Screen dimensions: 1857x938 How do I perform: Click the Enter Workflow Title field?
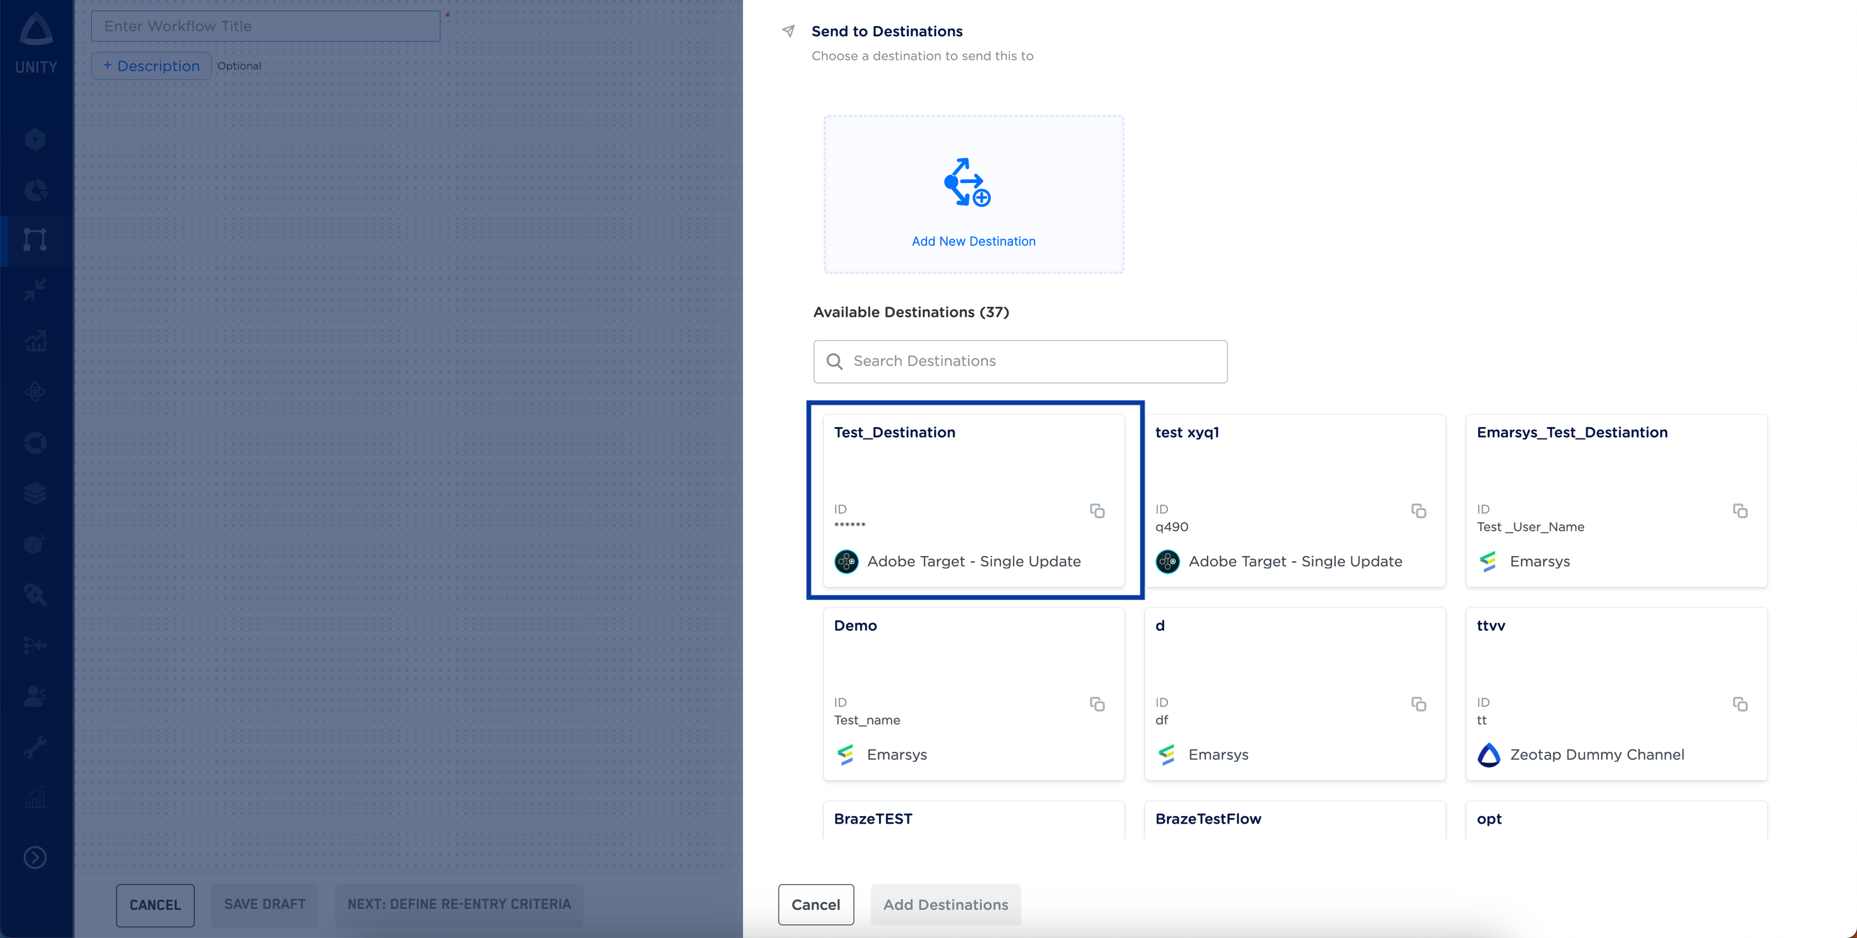265,26
